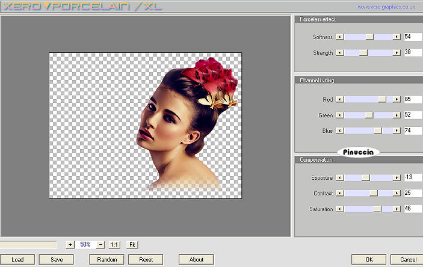Open the xero-graphics.co.uk link
Image resolution: width=423 pixels, height=267 pixels.
tap(387, 7)
